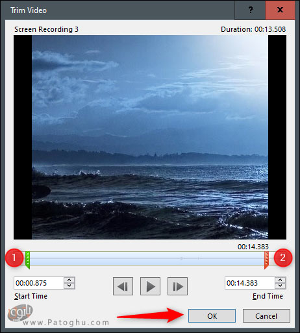This screenshot has height=333, width=300.
Task: Select the red end trim marker
Action: coord(266,260)
